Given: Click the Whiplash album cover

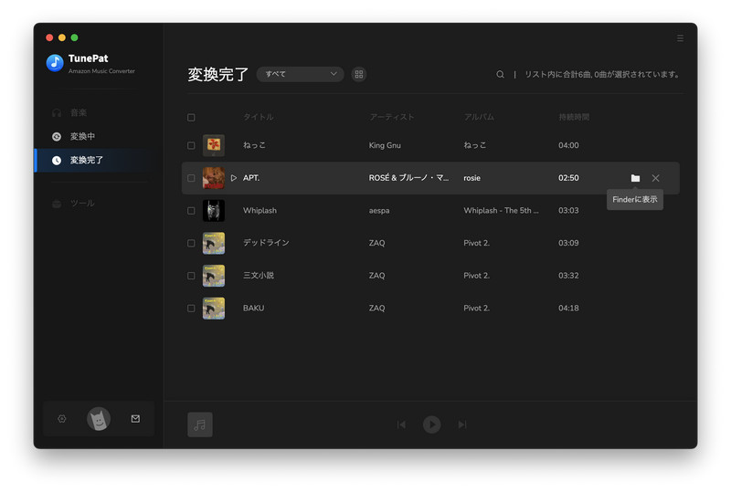Looking at the screenshot, I should click(x=214, y=211).
